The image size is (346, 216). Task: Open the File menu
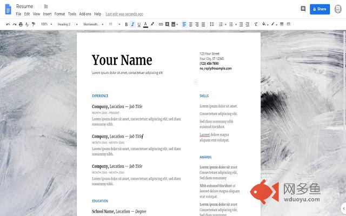click(18, 14)
